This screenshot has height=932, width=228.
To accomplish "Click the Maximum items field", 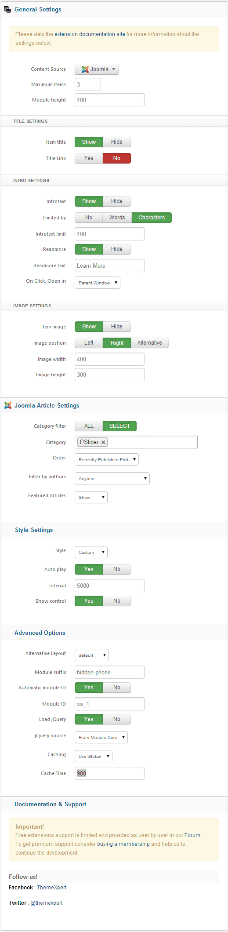I will point(88,84).
